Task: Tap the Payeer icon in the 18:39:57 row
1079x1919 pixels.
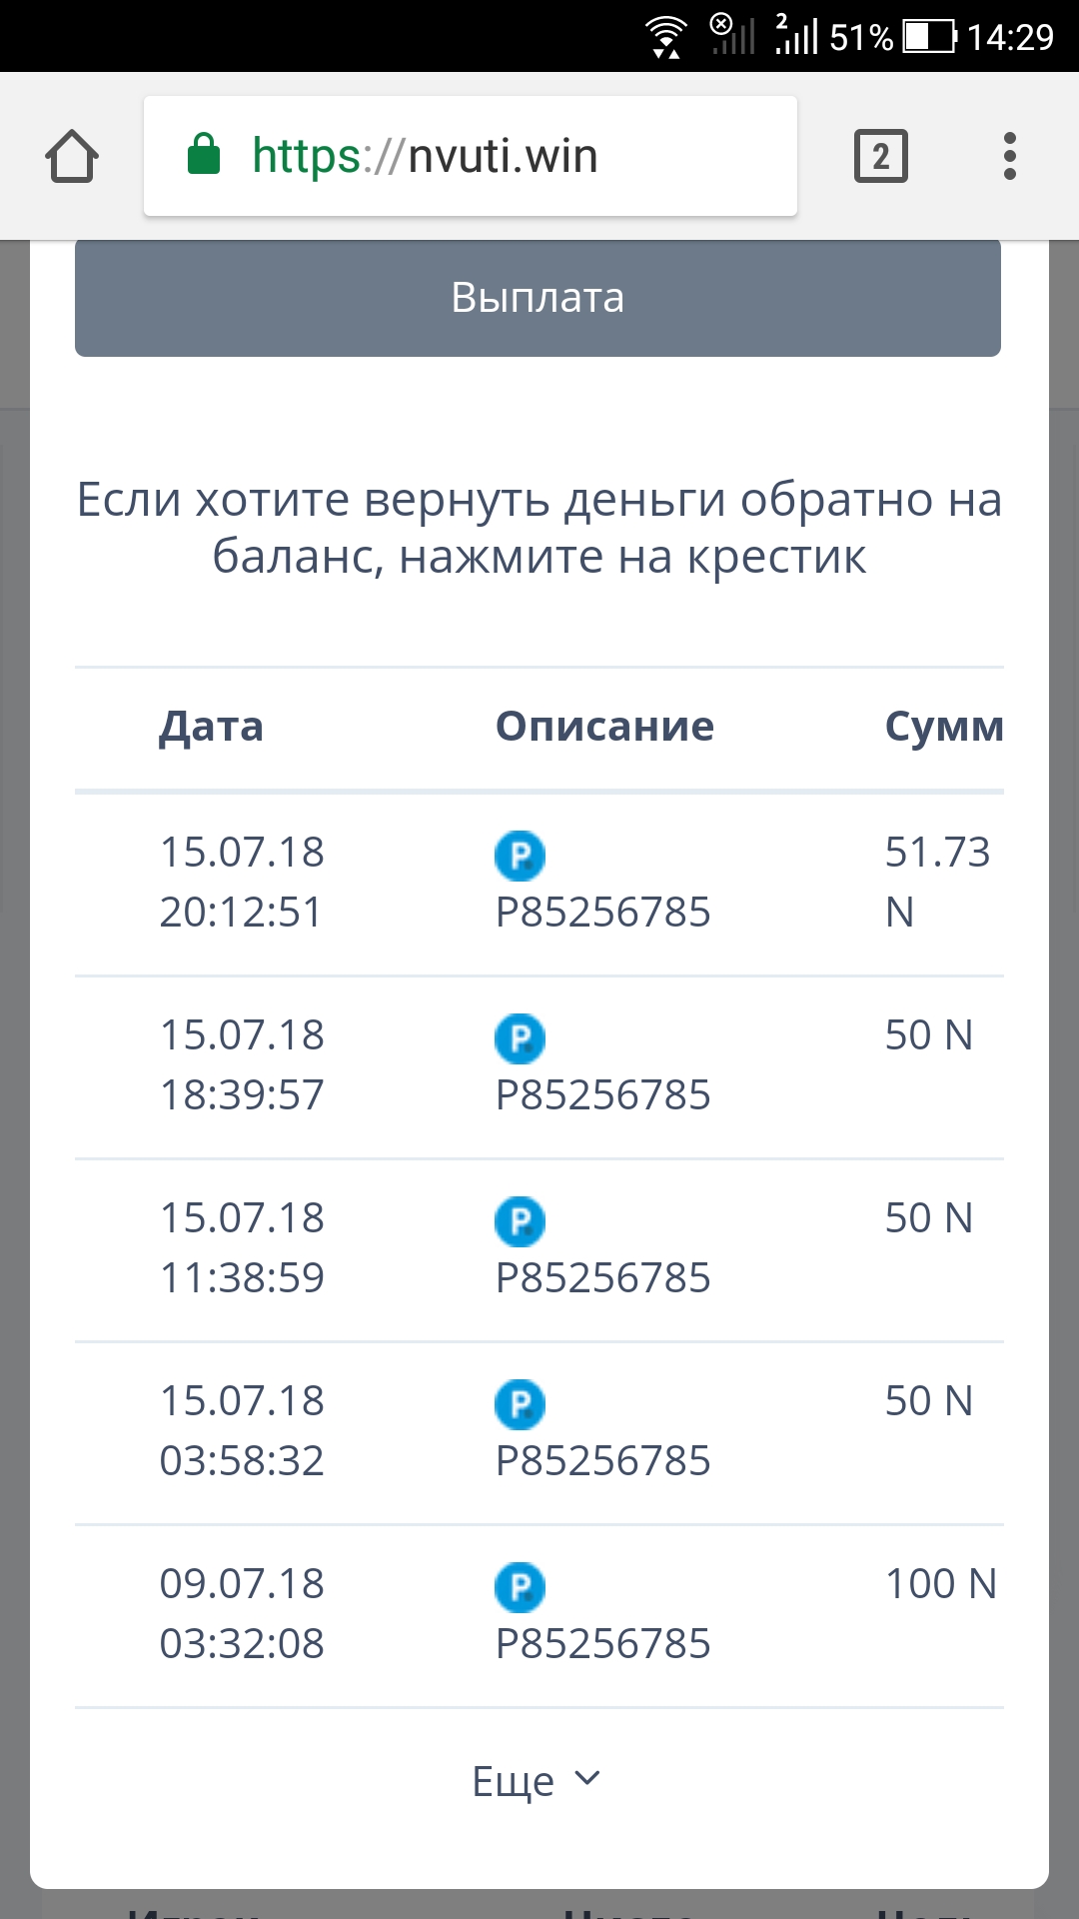Action: [520, 1038]
